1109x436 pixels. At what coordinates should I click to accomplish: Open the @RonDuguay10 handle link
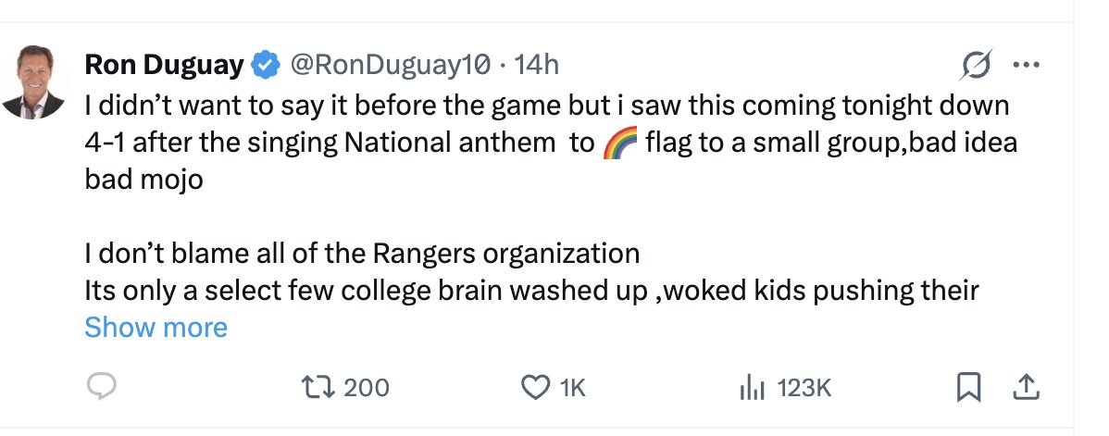point(390,65)
